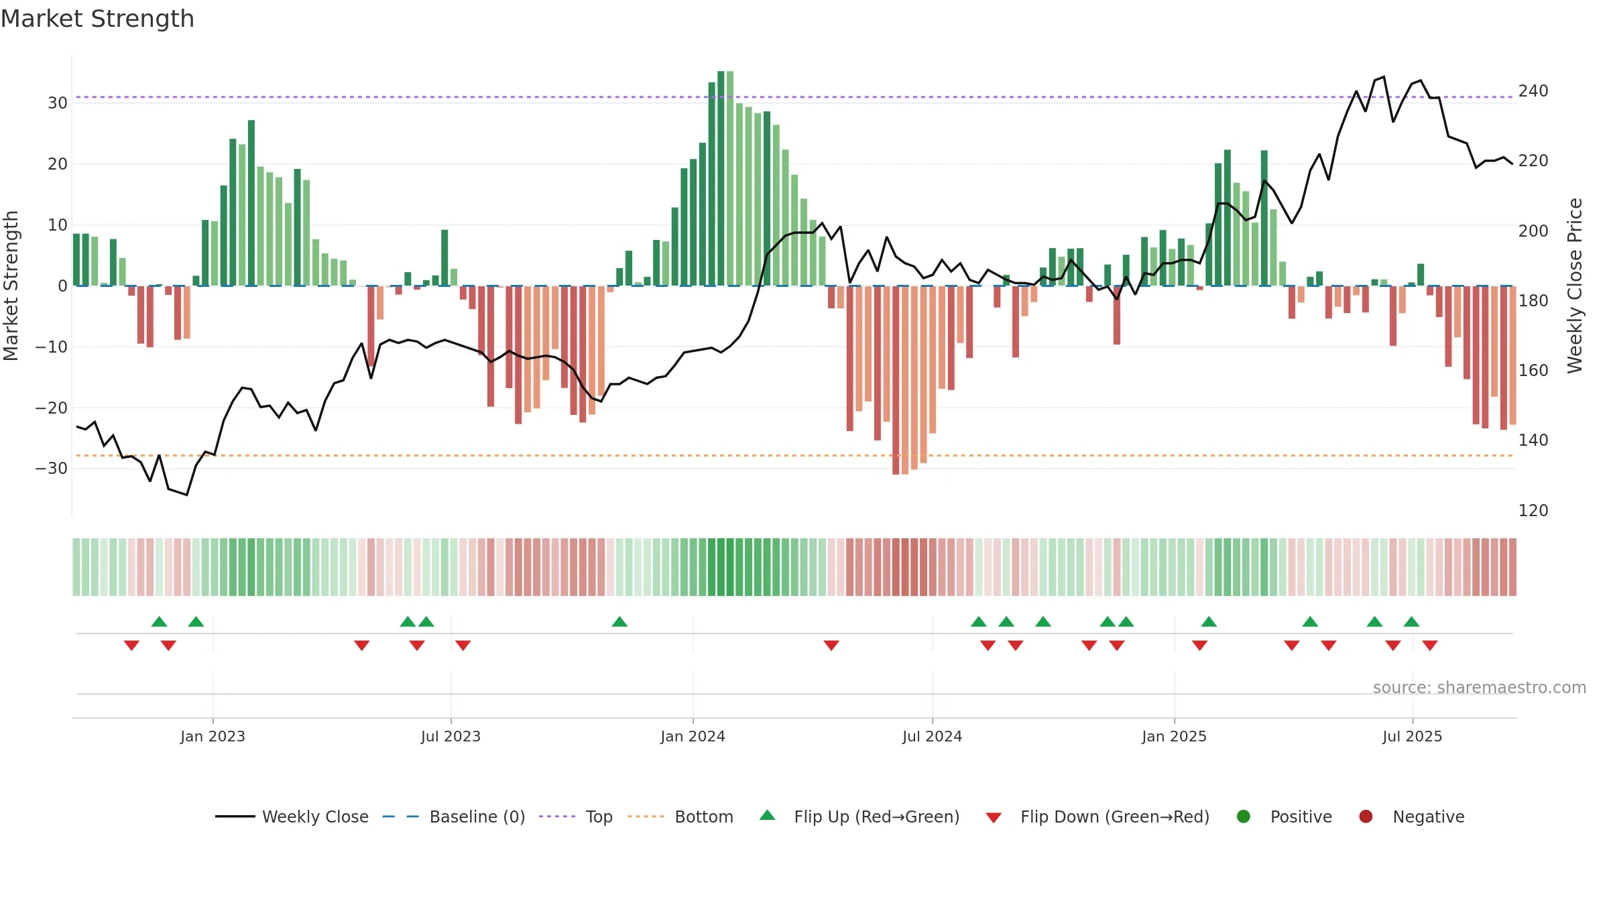Click the 240 price axis tick label
The width and height of the screenshot is (1609, 905).
point(1533,91)
